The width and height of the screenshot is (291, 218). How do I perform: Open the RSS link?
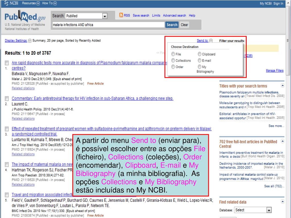(127, 15)
